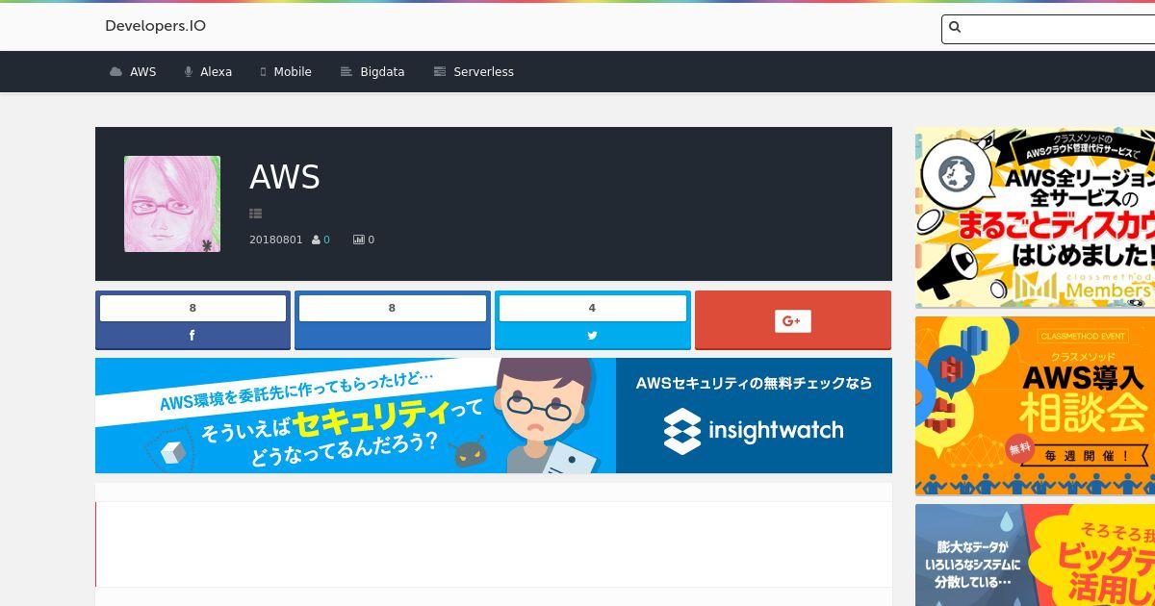Viewport: 1155px width, 606px height.
Task: Click the bar chart stats icon
Action: [358, 240]
